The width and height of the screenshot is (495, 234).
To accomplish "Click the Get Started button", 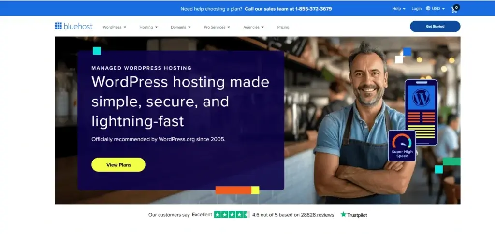I will [435, 27].
